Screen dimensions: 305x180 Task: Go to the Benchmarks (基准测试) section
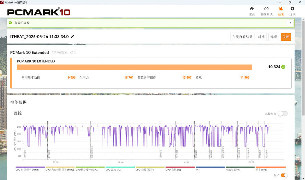coord(266,11)
